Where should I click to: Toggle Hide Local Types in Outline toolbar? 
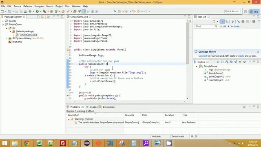(244, 62)
